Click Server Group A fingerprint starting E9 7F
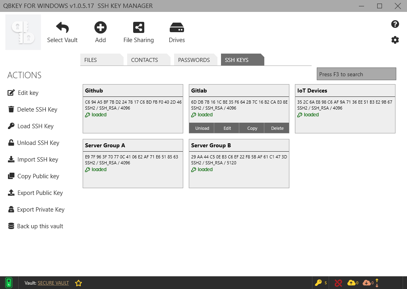The width and height of the screenshot is (407, 289). point(132,157)
